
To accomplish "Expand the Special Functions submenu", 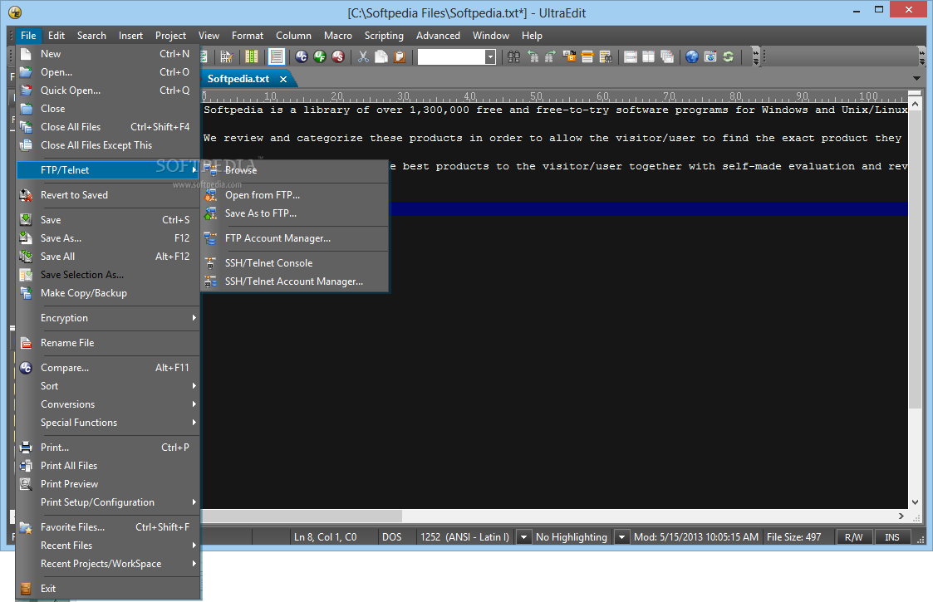I will click(x=108, y=423).
